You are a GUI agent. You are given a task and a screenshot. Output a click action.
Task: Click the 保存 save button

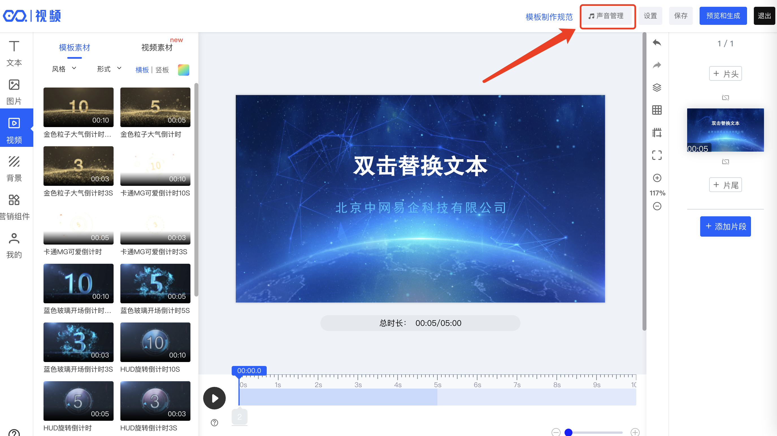pyautogui.click(x=681, y=16)
